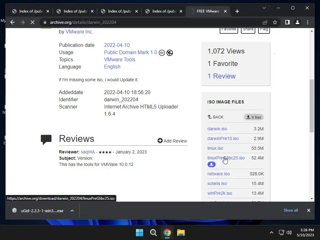Open the English language link
Screen dimensions: 320x240
[x=112, y=67]
